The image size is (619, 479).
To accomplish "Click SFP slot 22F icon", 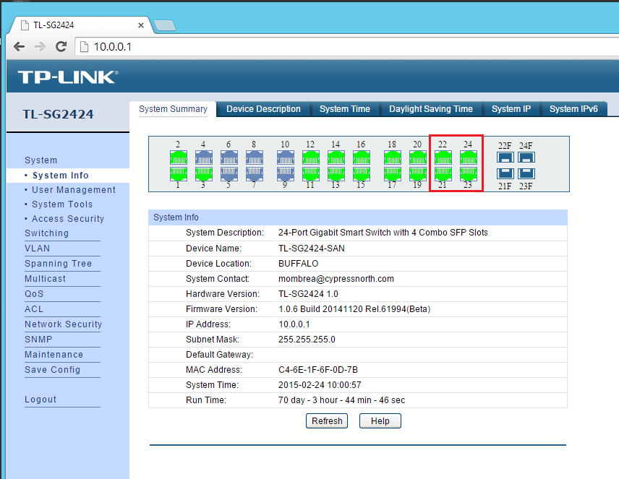I will (x=505, y=157).
